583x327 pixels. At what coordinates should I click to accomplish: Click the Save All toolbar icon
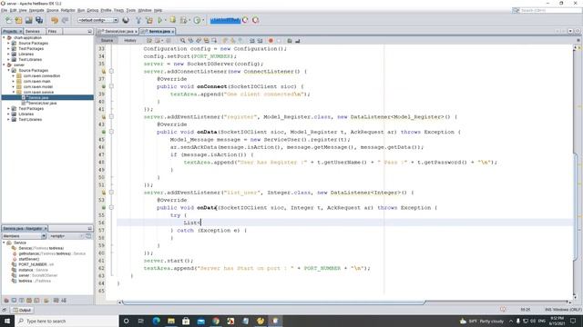click(x=39, y=20)
